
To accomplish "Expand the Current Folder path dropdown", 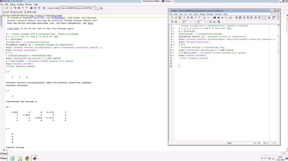I will (x=94, y=8).
